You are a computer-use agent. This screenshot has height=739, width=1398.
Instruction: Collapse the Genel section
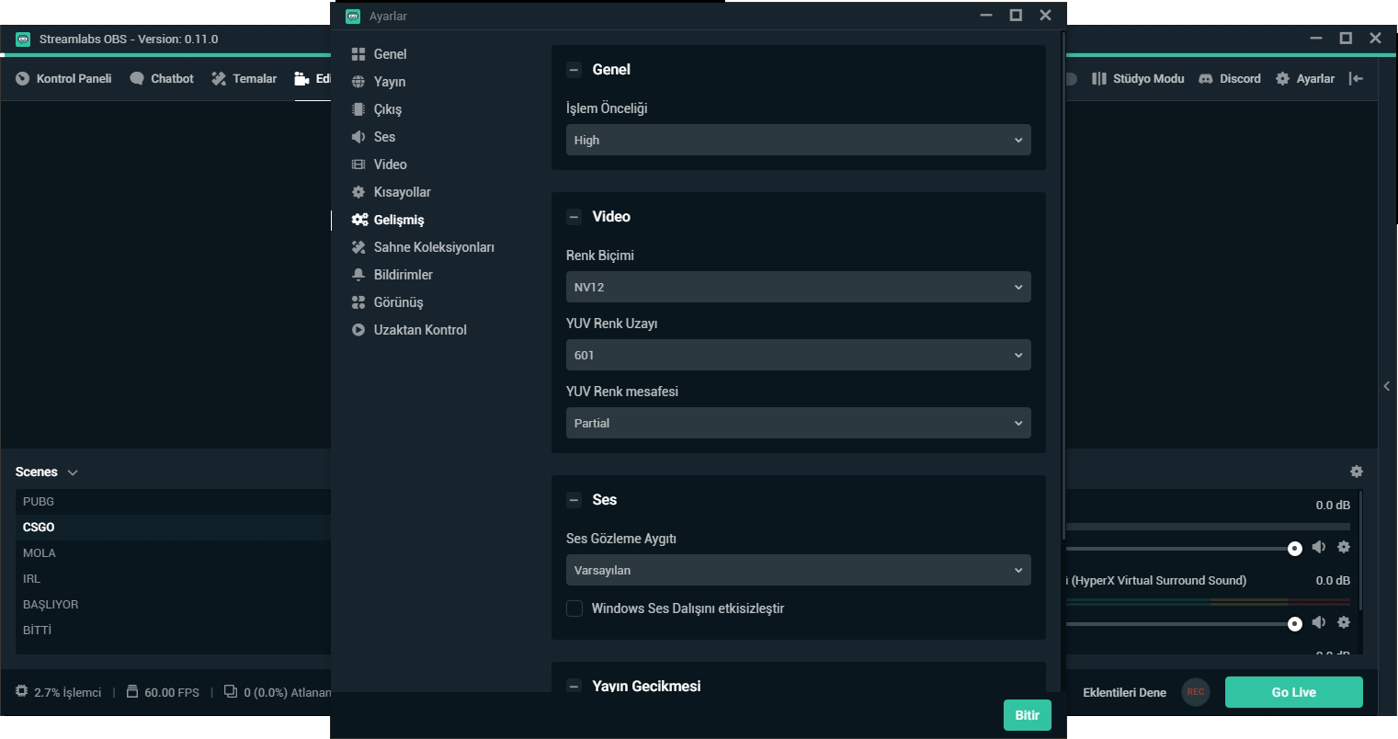click(574, 70)
